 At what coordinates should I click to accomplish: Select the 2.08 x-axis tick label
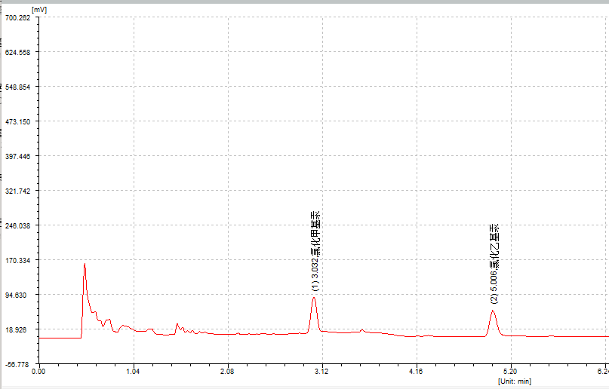[227, 372]
